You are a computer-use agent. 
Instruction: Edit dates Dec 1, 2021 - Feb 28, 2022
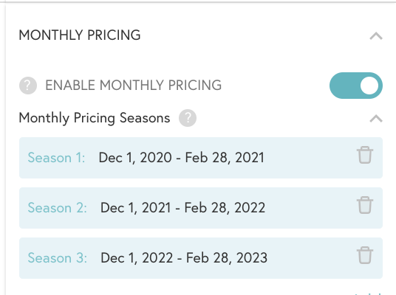[x=182, y=208]
